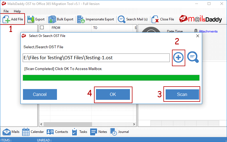Maximize the MailsDaddy window

[209, 4]
